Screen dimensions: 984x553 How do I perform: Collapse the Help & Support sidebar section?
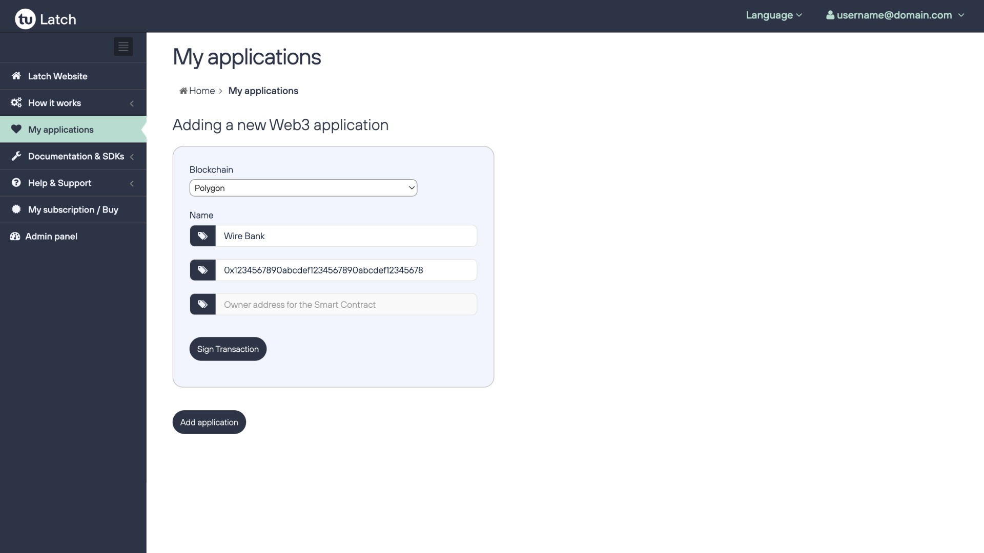pyautogui.click(x=131, y=183)
